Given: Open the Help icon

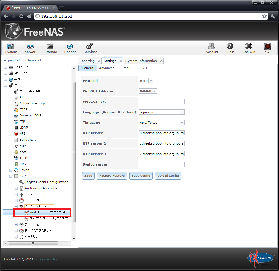Looking at the screenshot, I should click(230, 48).
